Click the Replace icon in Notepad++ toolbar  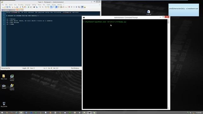[x=37, y=7]
